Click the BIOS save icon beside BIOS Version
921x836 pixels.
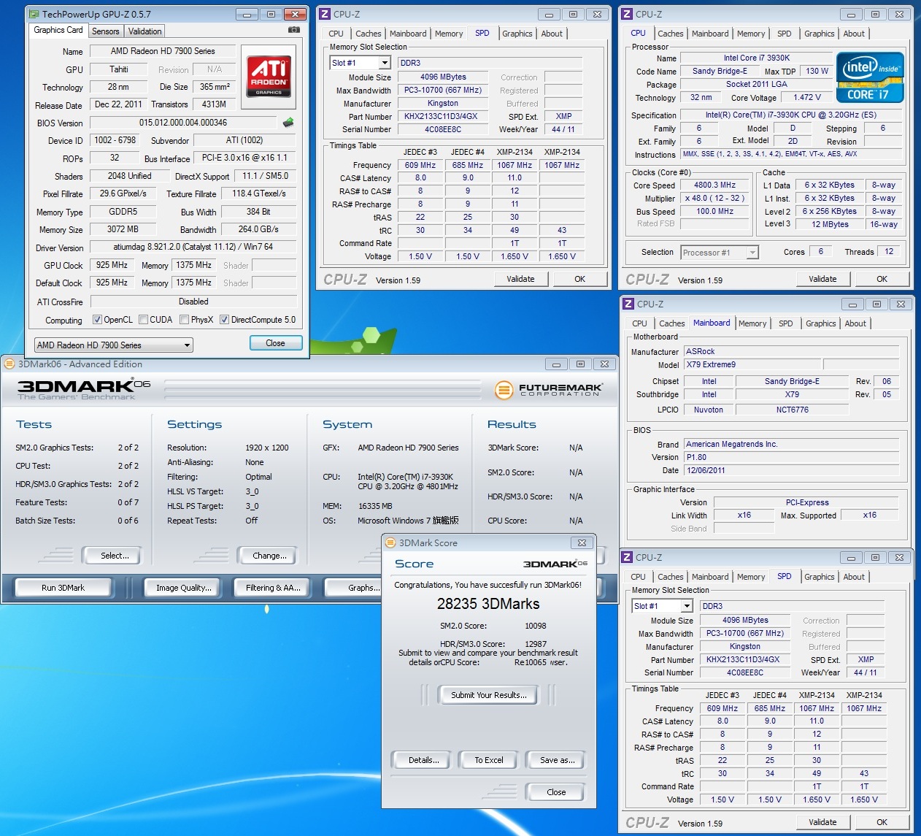click(288, 123)
